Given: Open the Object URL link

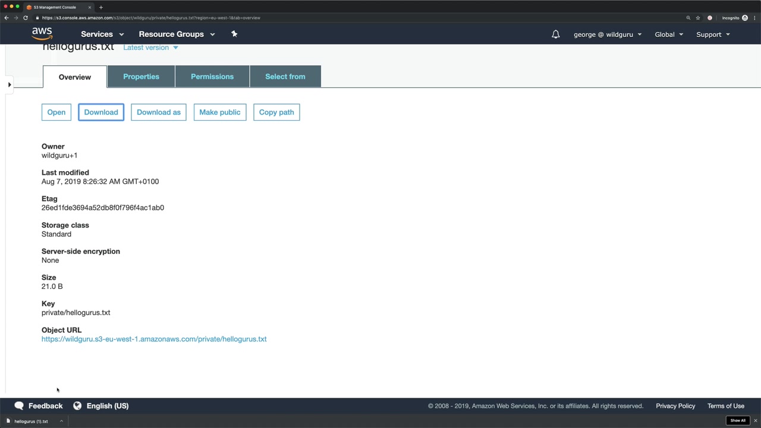Looking at the screenshot, I should coord(154,339).
